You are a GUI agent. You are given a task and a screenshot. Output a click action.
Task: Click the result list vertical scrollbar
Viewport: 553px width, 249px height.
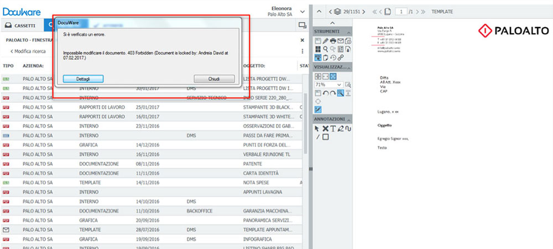pyautogui.click(x=305, y=123)
